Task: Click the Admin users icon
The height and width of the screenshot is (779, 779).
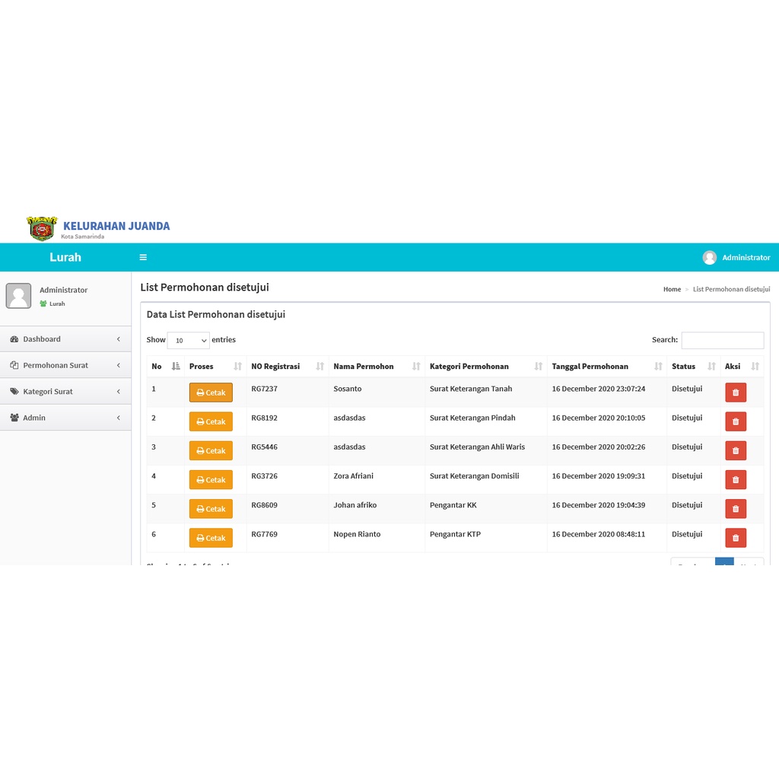Action: 14,418
